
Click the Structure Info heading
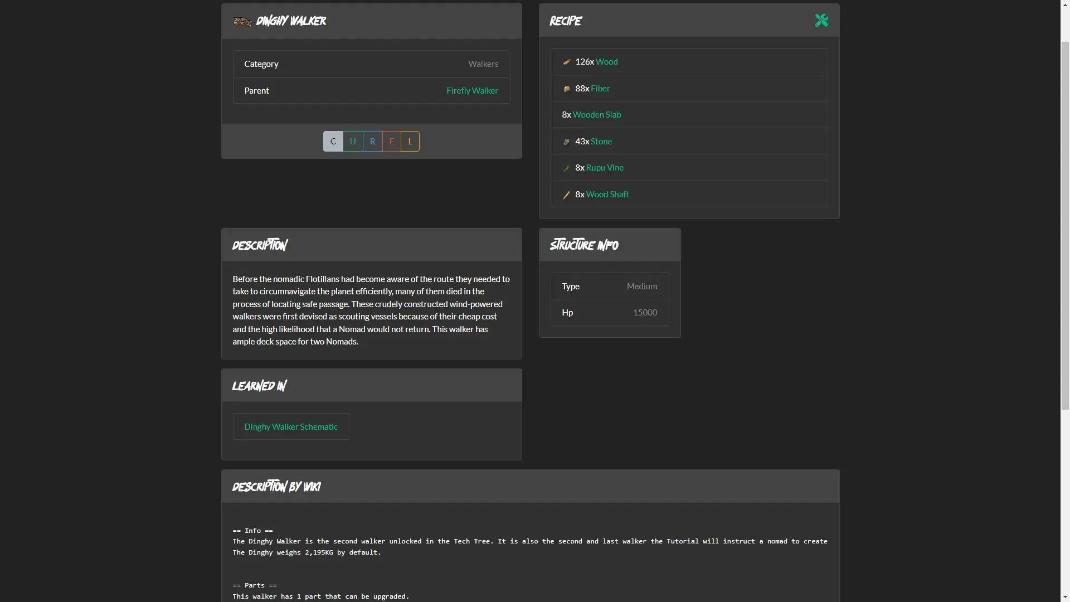coord(584,245)
